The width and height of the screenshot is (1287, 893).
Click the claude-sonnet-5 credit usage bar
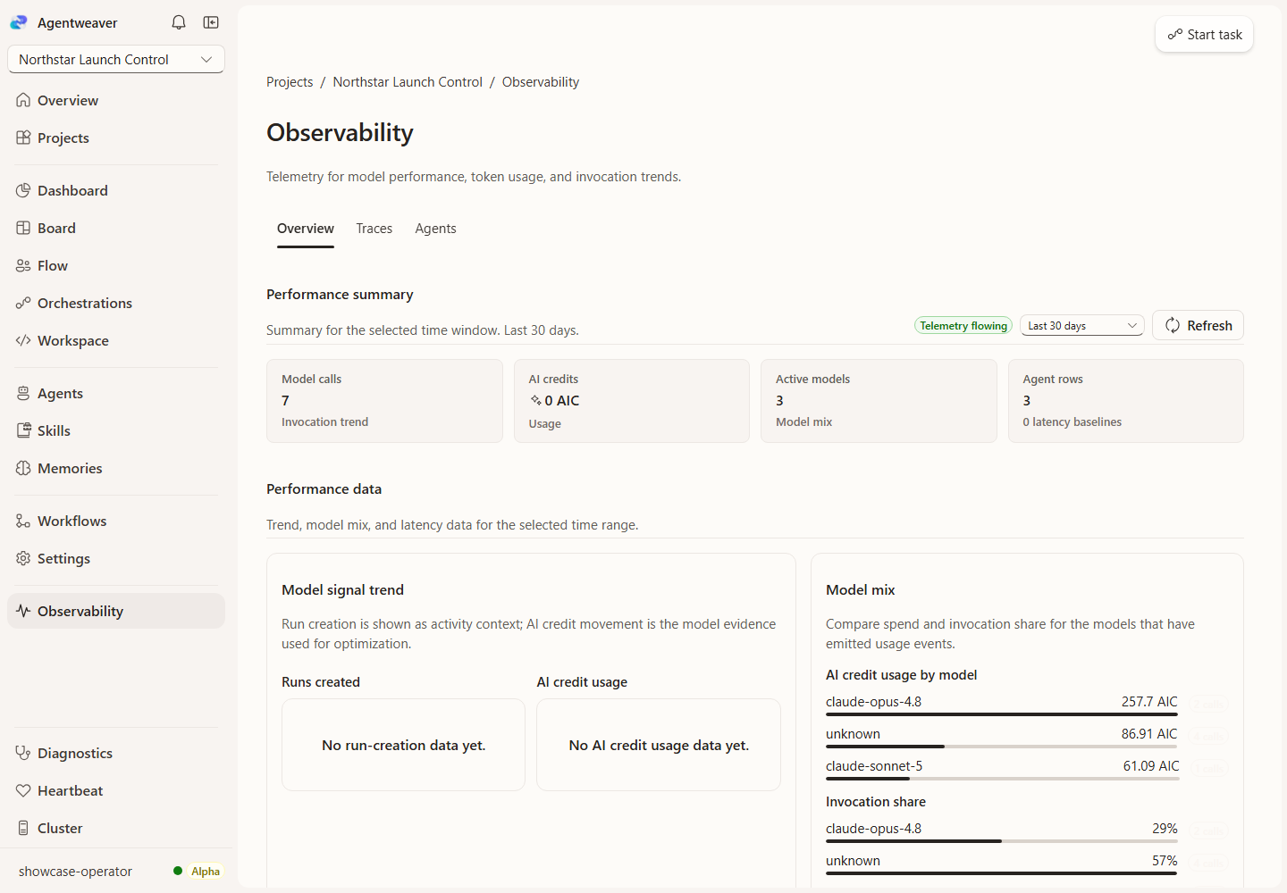pyautogui.click(x=1002, y=779)
